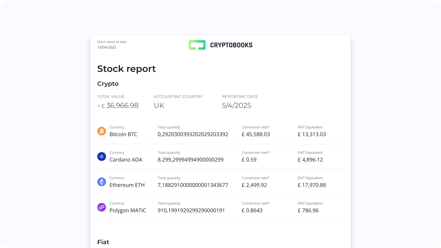
Task: Select the Conversion rate header for Ethereum
Action: pyautogui.click(x=255, y=178)
